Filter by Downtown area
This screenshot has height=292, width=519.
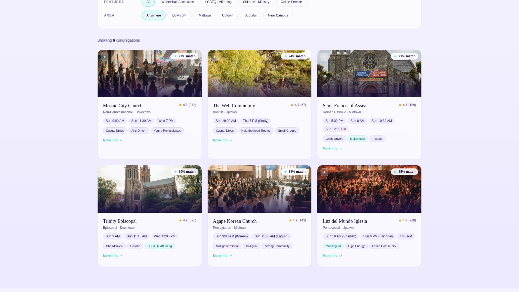[x=180, y=15]
